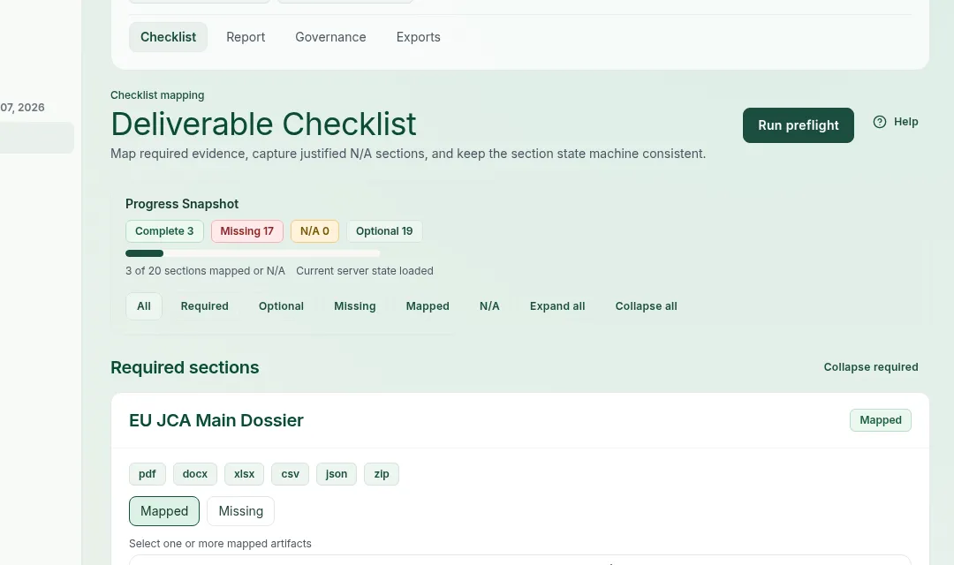Click Expand all to open every section

tap(557, 305)
